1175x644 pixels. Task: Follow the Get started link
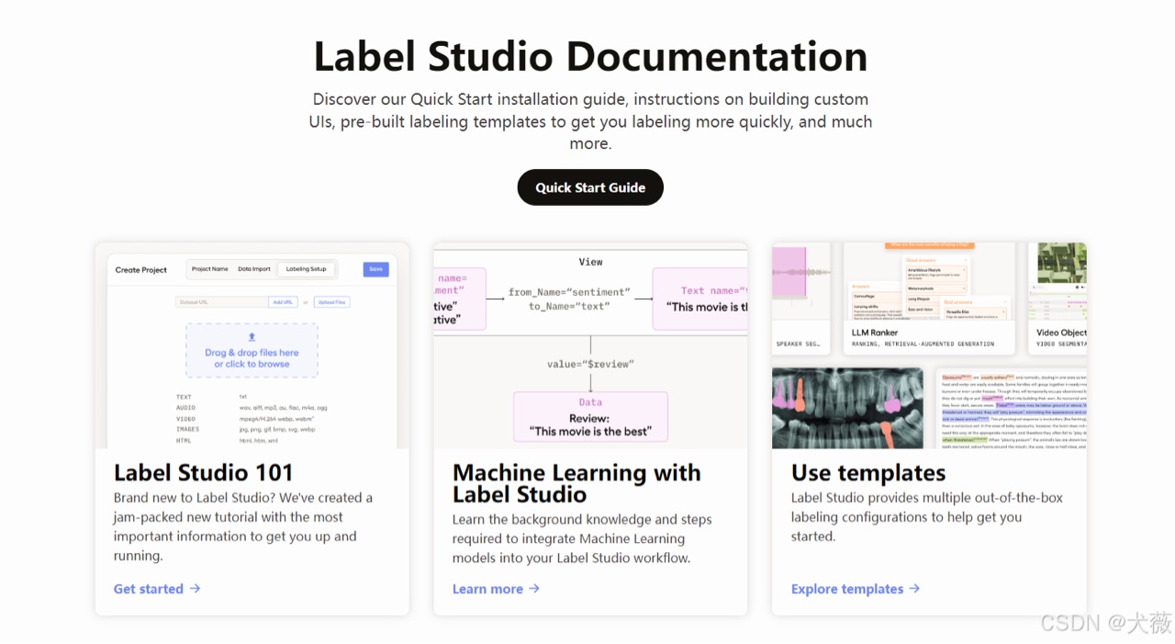(x=157, y=589)
